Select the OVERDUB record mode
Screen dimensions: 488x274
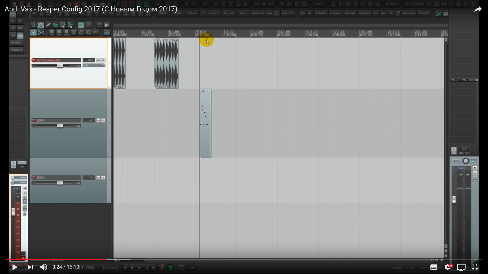16,50
